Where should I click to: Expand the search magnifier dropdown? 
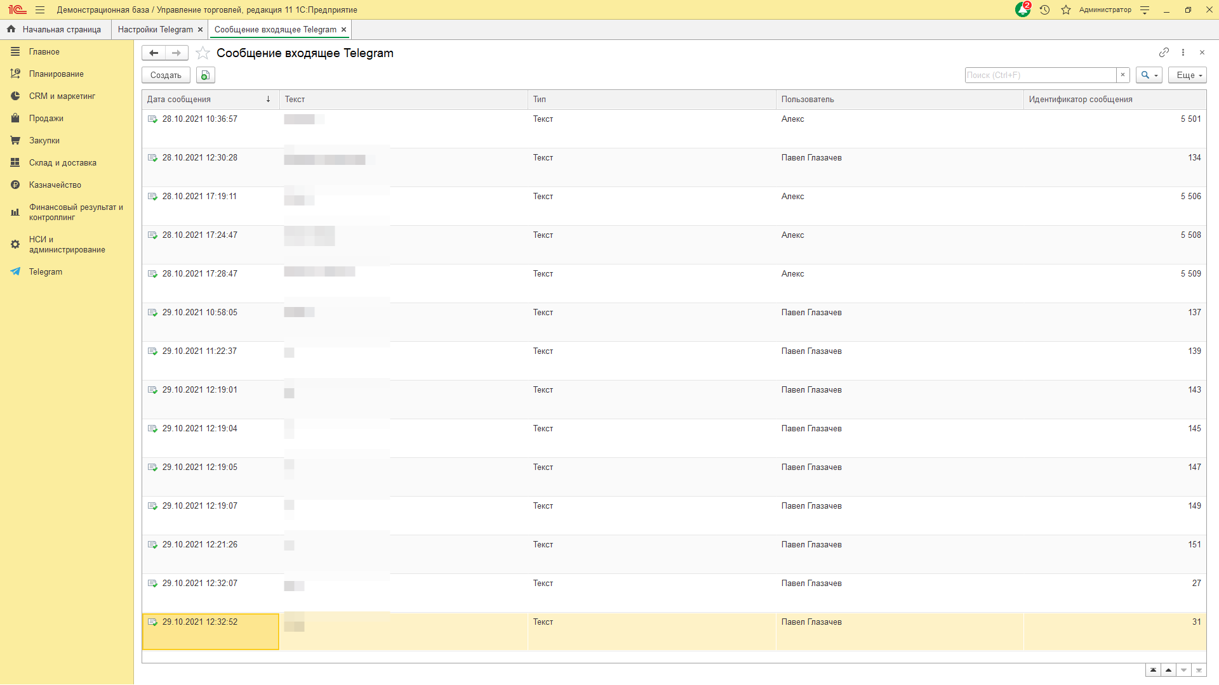[1149, 75]
